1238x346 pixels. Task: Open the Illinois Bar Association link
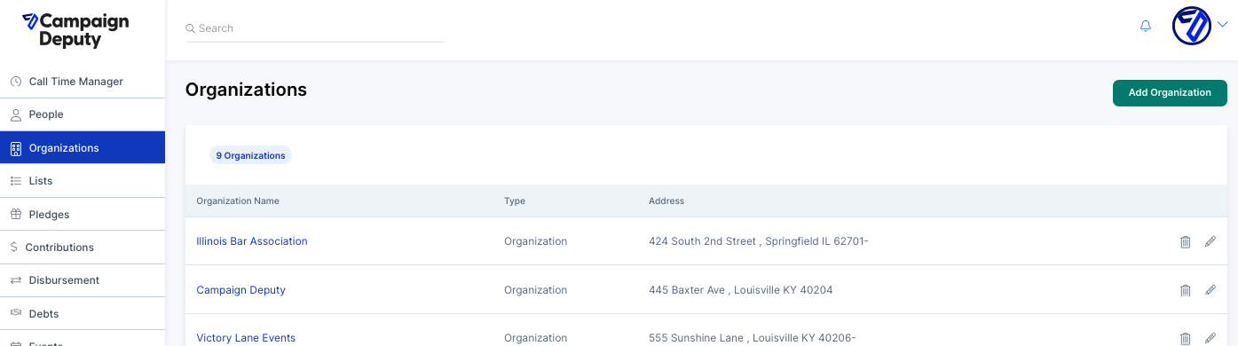pyautogui.click(x=252, y=241)
